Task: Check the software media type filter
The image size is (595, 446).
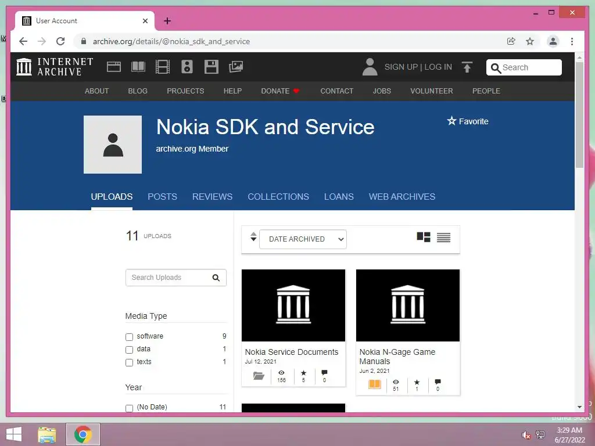Action: 129,337
